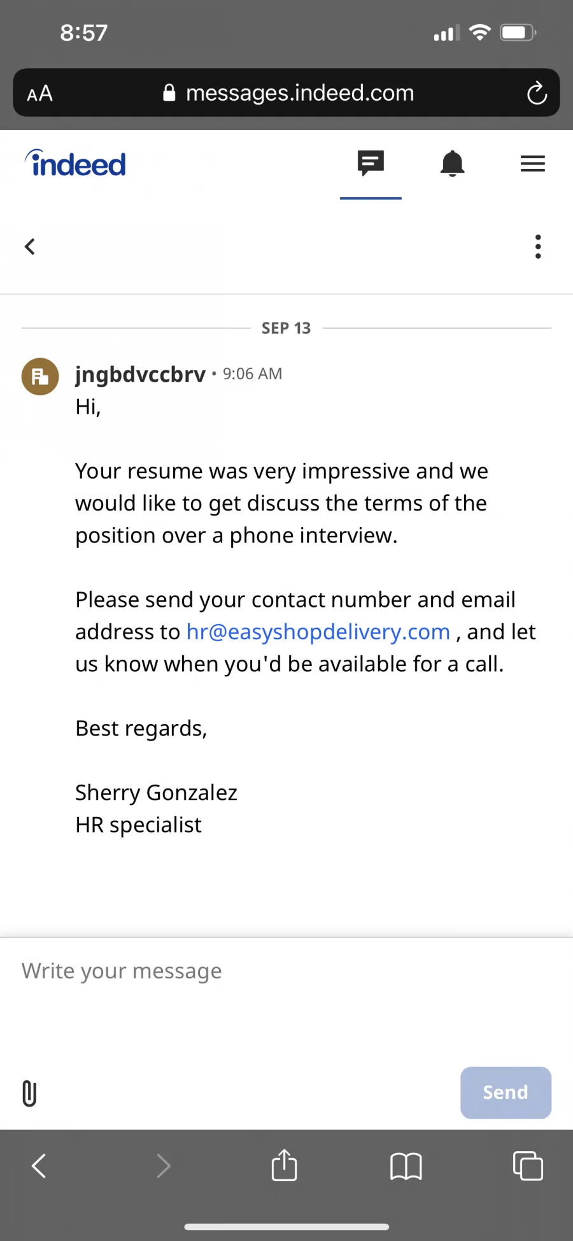This screenshot has height=1241, width=573.
Task: Open the notifications bell
Action: (x=452, y=164)
